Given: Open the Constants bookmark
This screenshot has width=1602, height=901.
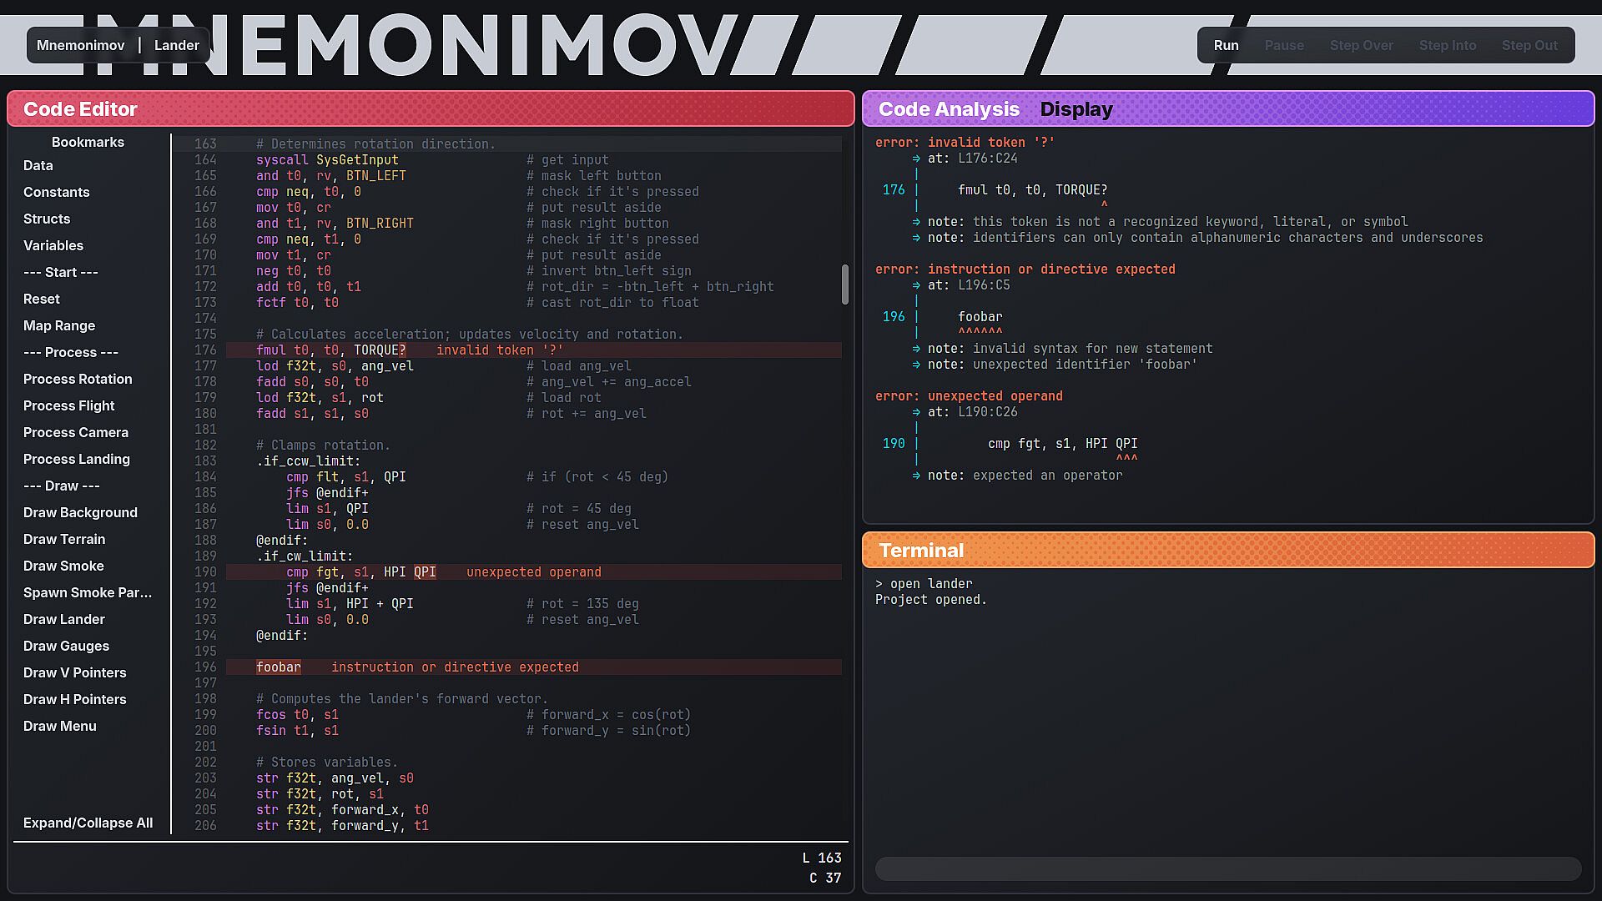Looking at the screenshot, I should [56, 192].
